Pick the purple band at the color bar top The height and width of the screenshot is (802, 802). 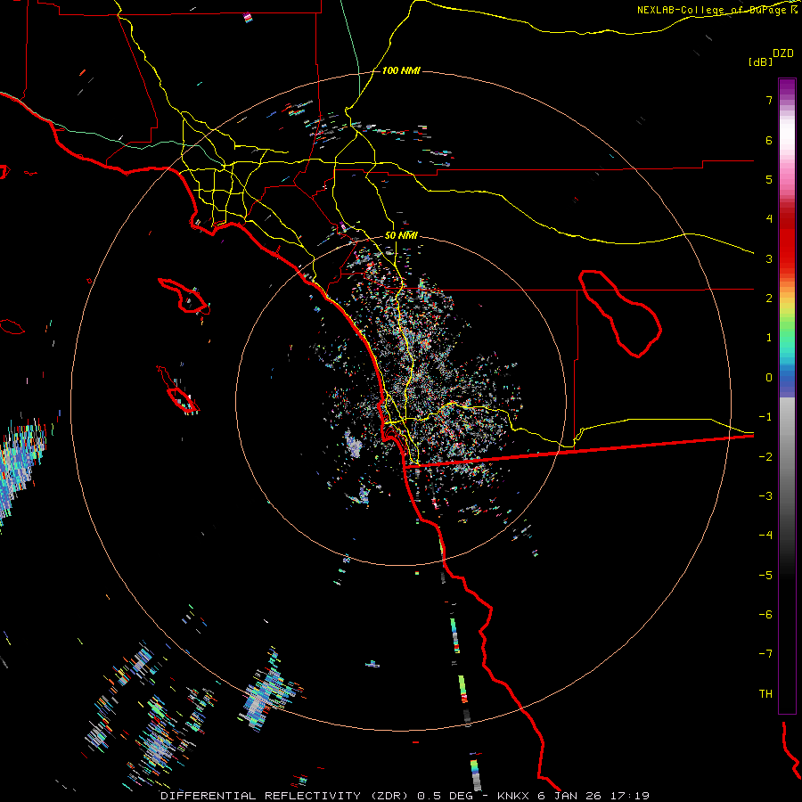tap(787, 87)
